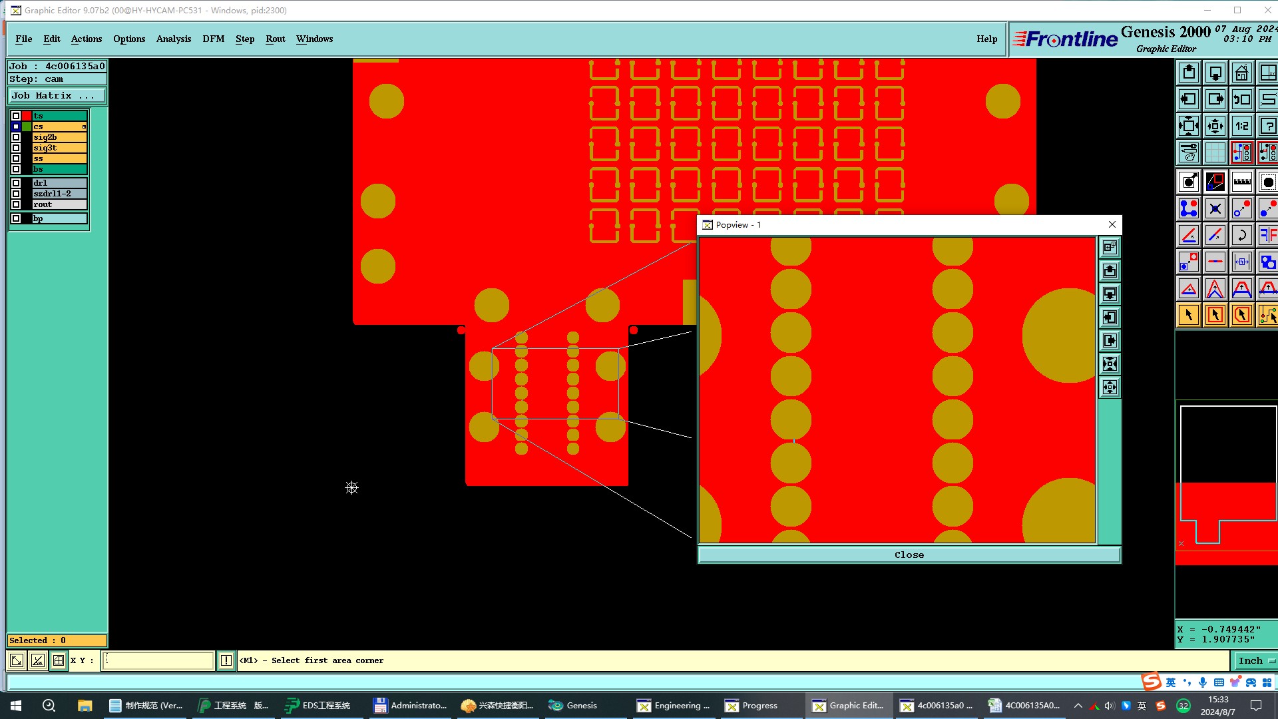Viewport: 1278px width, 719px height.
Task: Click the 1:2 zoom scale icon
Action: (1241, 126)
